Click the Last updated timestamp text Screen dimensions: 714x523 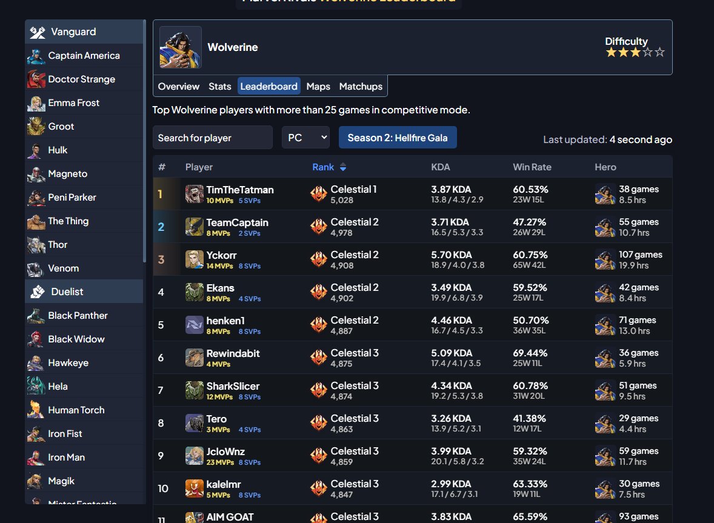[x=607, y=140]
